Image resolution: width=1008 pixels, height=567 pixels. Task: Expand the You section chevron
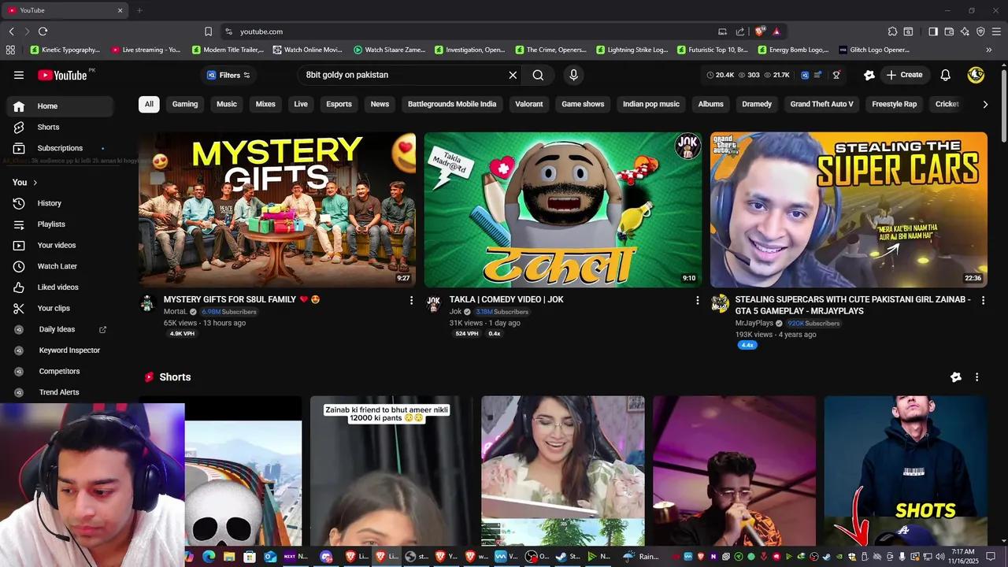point(35,183)
